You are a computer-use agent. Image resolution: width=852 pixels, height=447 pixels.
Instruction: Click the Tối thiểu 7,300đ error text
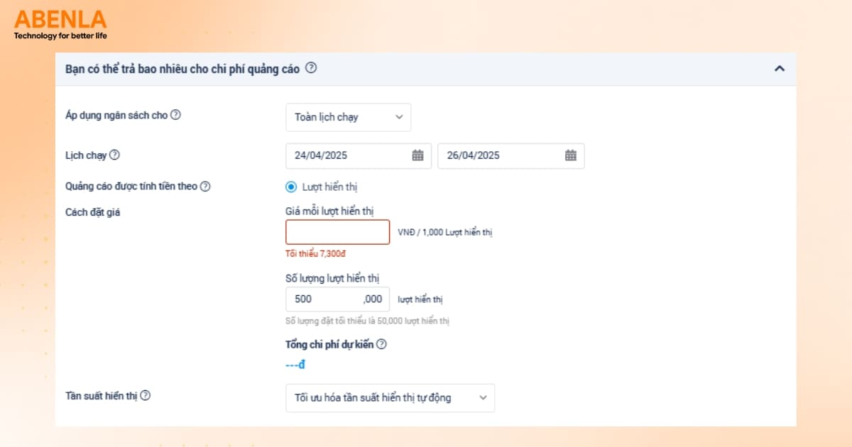pos(315,253)
